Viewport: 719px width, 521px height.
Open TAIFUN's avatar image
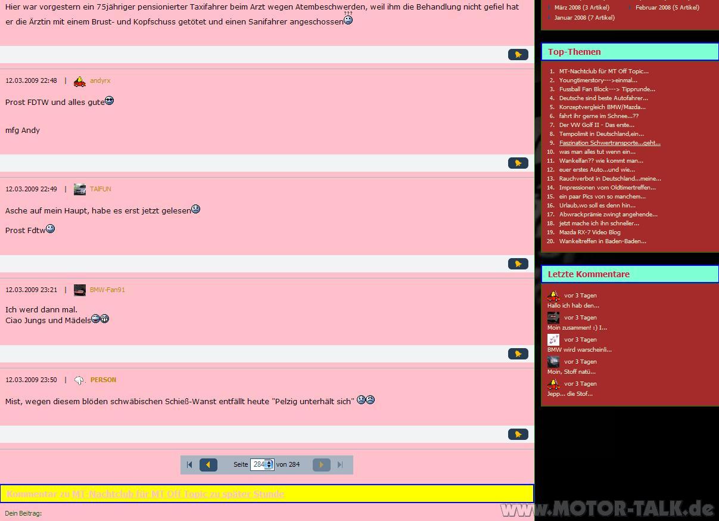pos(80,190)
